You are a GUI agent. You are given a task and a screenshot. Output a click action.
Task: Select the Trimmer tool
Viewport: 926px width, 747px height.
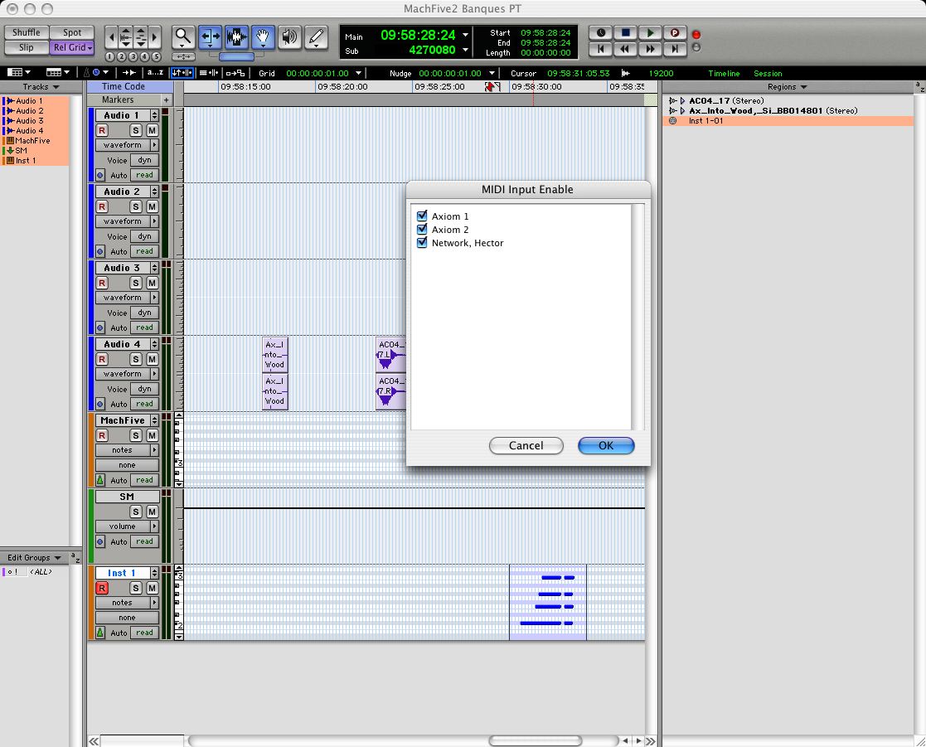[211, 36]
